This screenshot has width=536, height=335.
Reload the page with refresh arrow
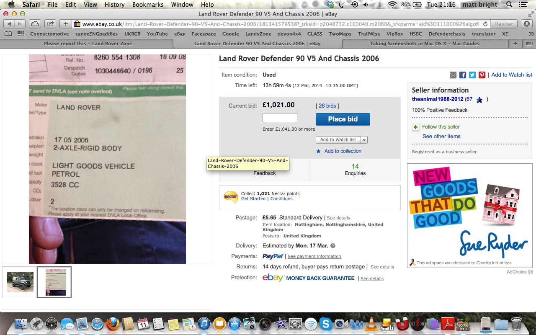485,24
